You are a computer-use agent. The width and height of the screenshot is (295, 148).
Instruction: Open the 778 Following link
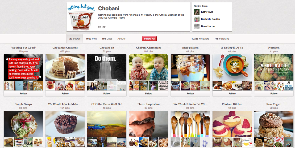click(222, 39)
